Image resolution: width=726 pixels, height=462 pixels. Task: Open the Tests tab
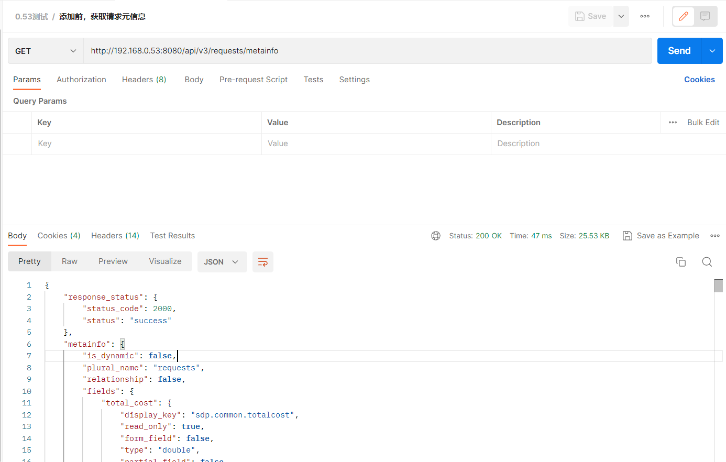[x=313, y=80]
